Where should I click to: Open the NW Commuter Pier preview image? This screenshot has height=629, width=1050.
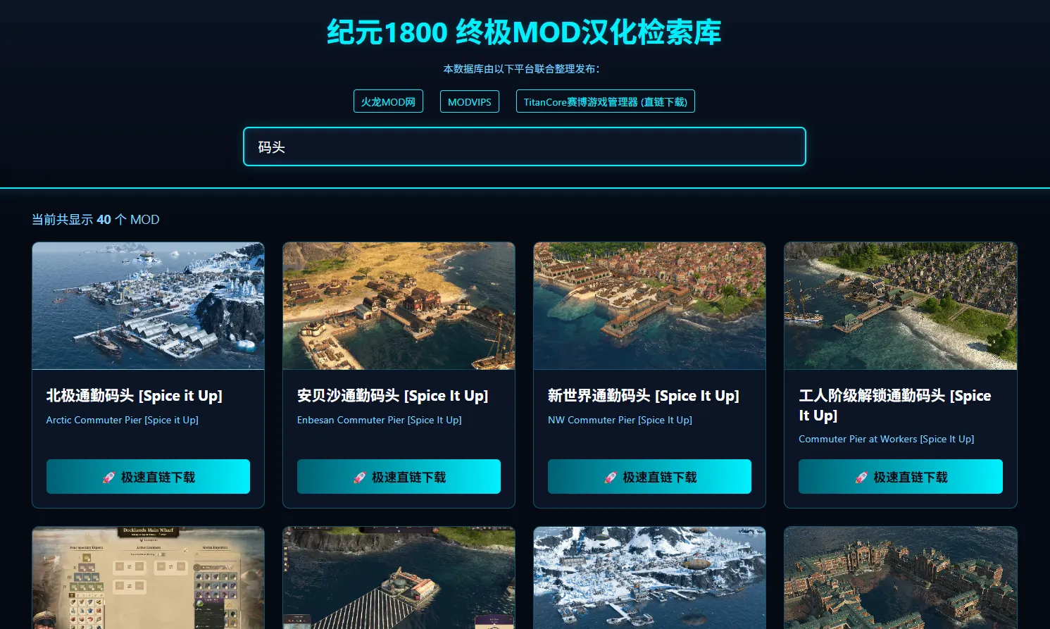[x=649, y=306]
